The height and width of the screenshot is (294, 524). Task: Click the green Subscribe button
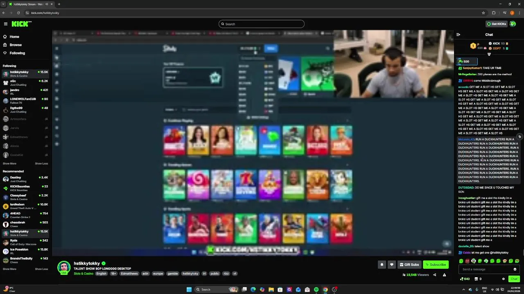[x=436, y=265]
